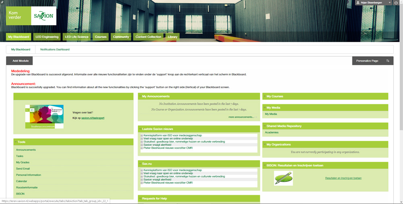
Task: Open the LED Engineering tab
Action: pyautogui.click(x=47, y=37)
